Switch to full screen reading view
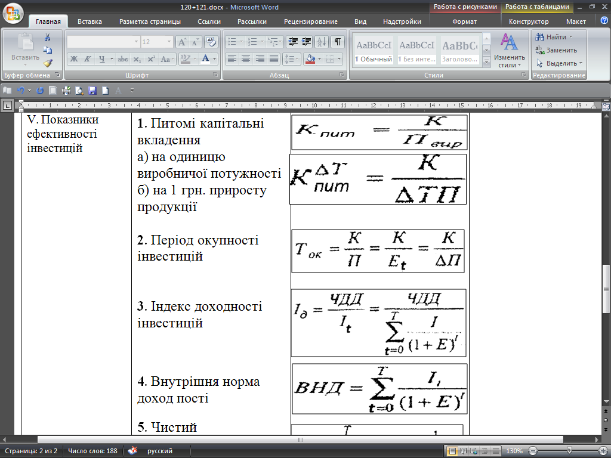This screenshot has width=611, height=458. pos(463,451)
